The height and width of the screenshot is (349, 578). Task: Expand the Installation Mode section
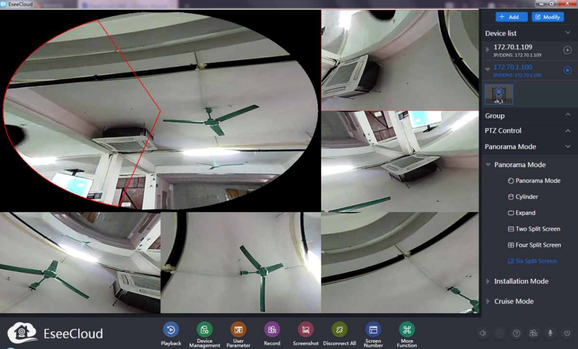(488, 281)
